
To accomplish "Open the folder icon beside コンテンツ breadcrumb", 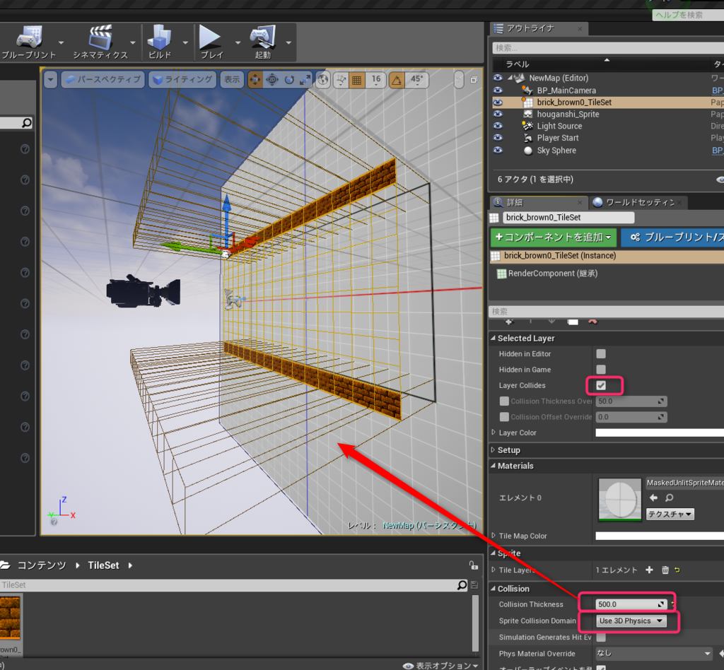I will tap(5, 565).
